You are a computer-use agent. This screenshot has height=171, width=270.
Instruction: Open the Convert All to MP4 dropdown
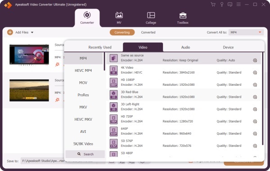point(246,32)
